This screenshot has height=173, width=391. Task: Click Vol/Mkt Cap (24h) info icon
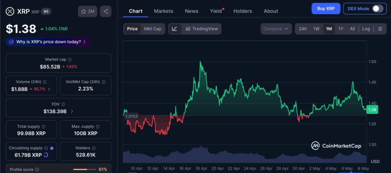click(x=103, y=82)
